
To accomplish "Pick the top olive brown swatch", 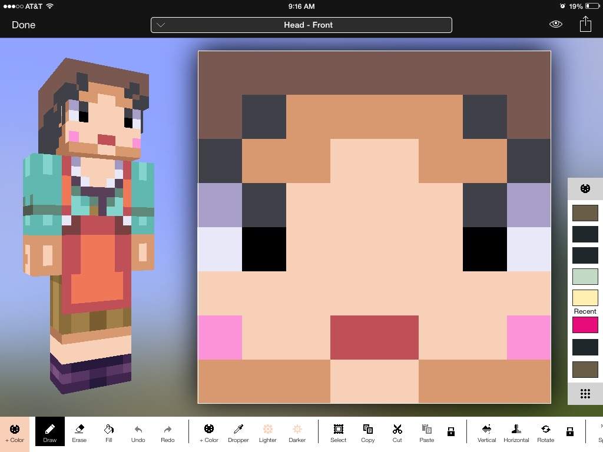I will [x=585, y=213].
